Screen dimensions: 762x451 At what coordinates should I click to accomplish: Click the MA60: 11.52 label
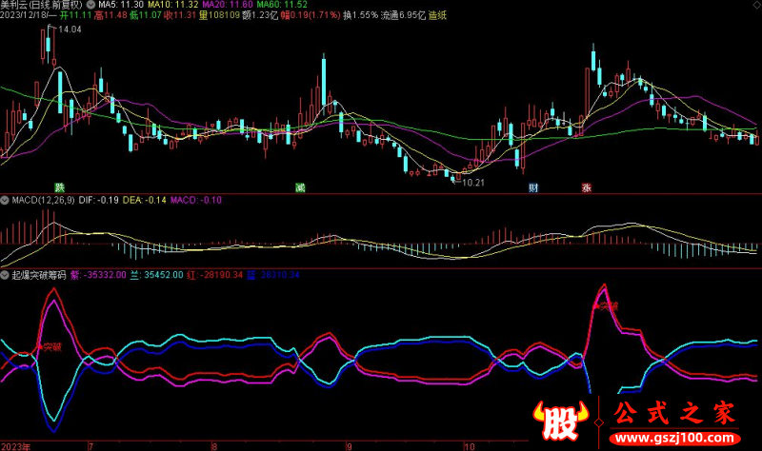point(282,5)
